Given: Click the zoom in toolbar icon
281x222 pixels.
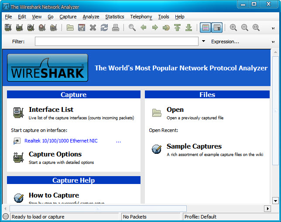Looking at the screenshot, I should point(233,28).
